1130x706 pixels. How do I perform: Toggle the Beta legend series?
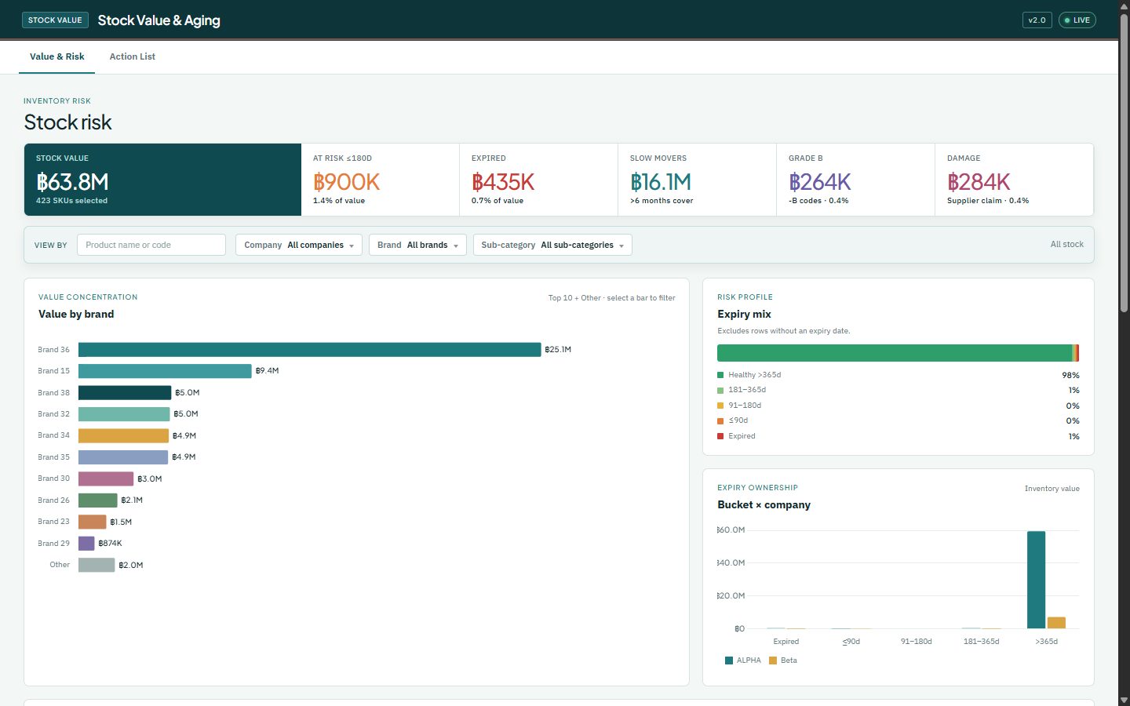[783, 661]
